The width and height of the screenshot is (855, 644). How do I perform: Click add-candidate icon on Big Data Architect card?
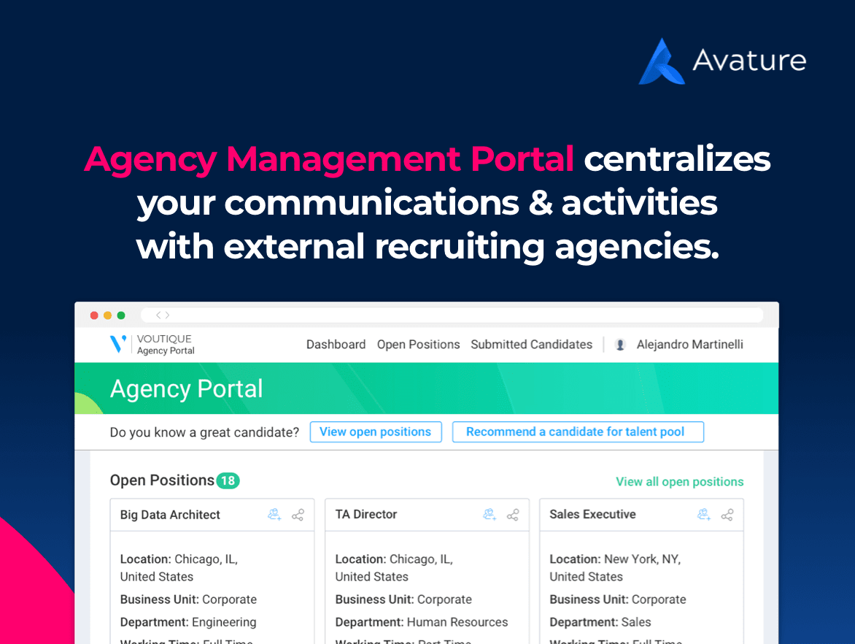click(274, 515)
